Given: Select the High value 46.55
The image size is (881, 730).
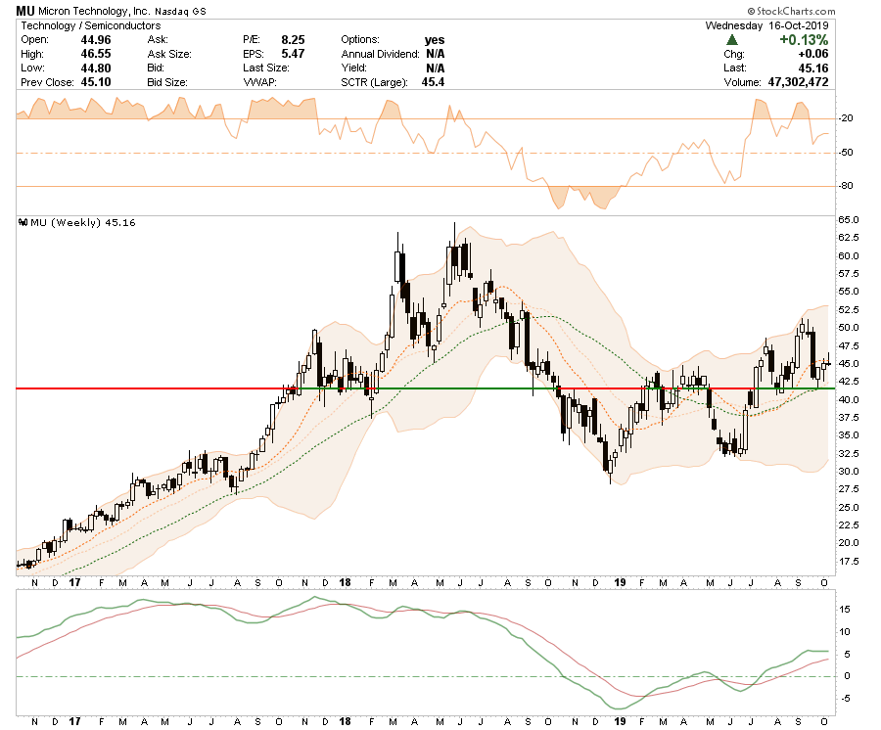Looking at the screenshot, I should pos(96,54).
